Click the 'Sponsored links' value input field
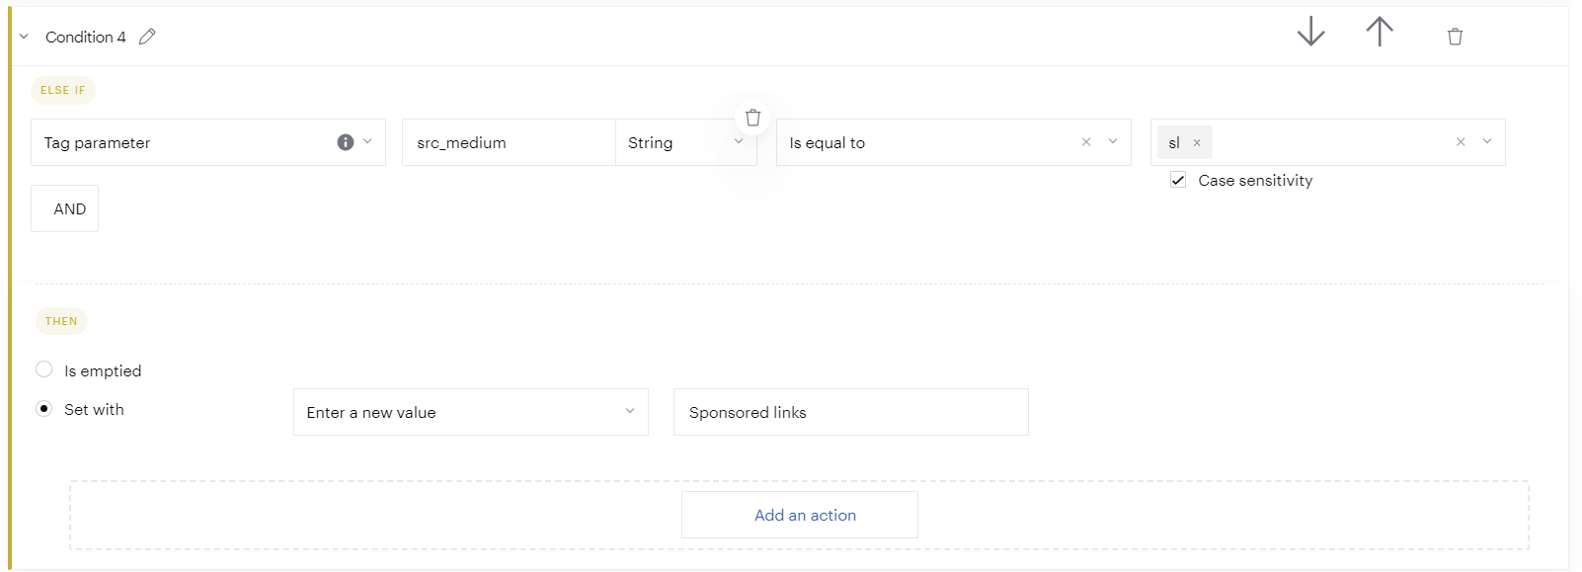The width and height of the screenshot is (1582, 572). [850, 412]
